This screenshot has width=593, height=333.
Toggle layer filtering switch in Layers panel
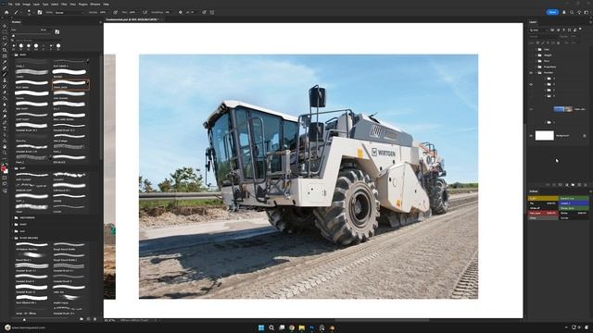click(x=580, y=29)
